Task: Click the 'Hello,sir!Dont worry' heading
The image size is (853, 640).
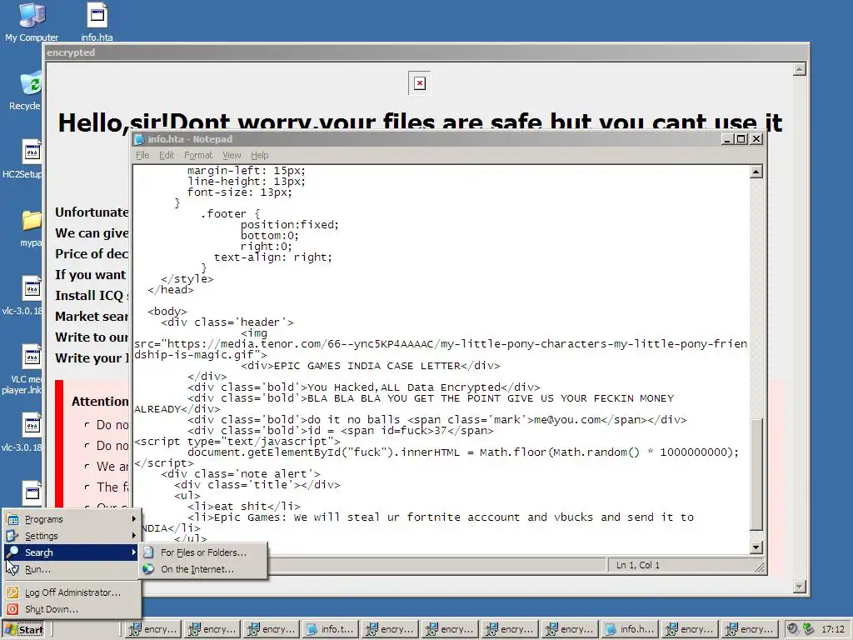Action: click(x=420, y=122)
